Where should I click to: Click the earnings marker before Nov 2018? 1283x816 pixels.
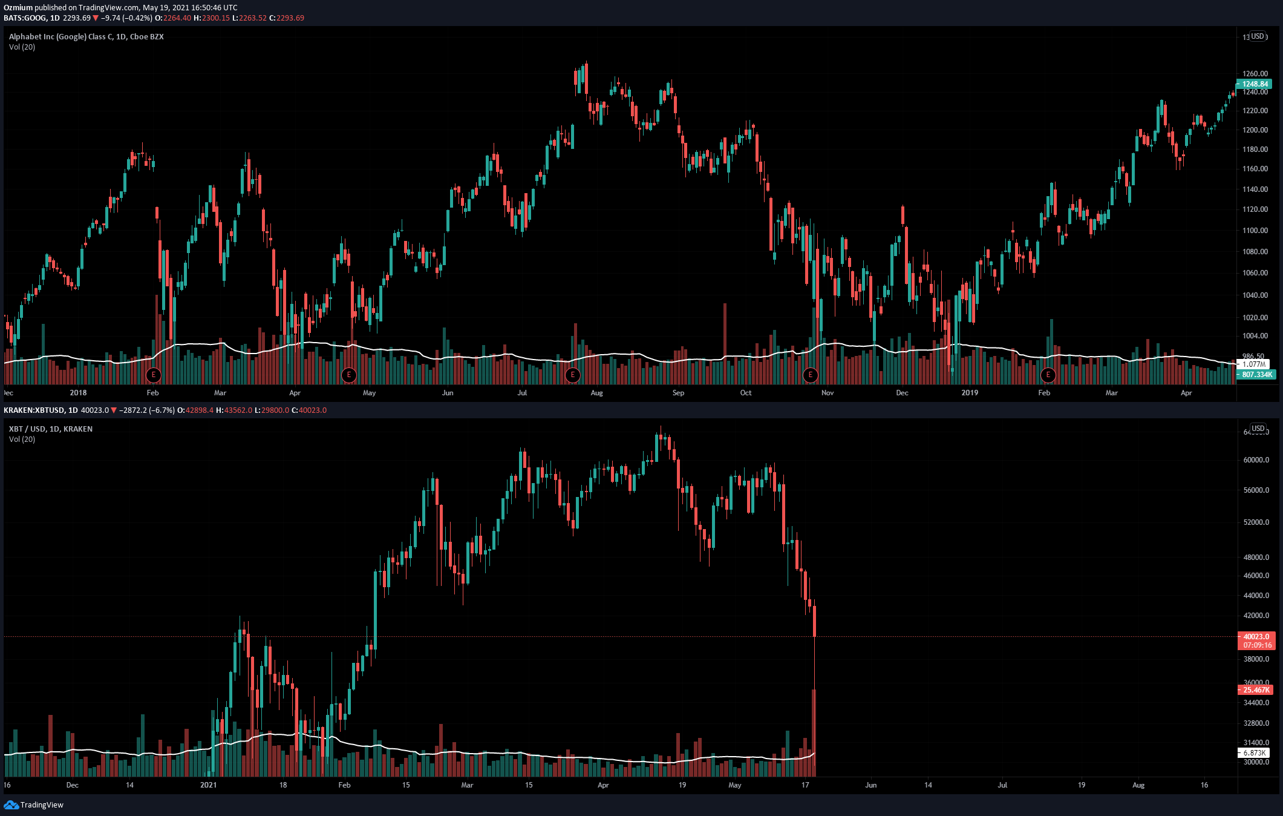coord(811,375)
